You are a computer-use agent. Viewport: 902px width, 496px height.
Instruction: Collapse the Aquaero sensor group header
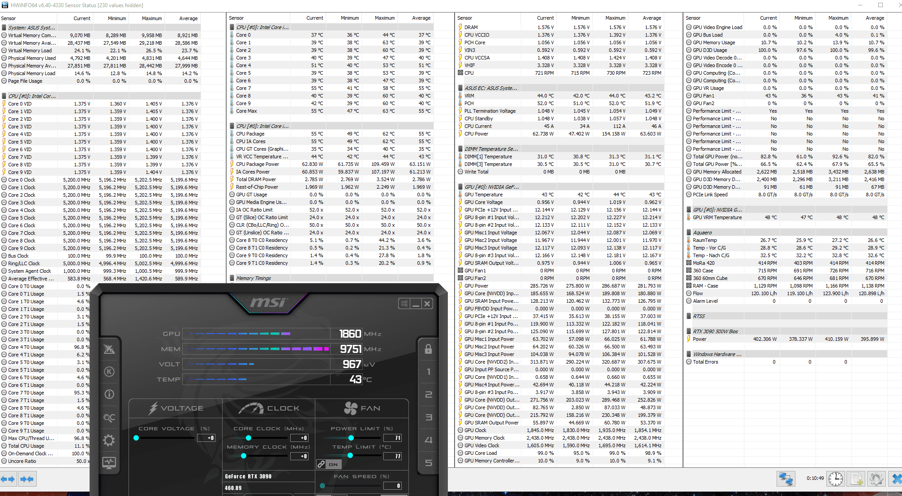coord(786,233)
